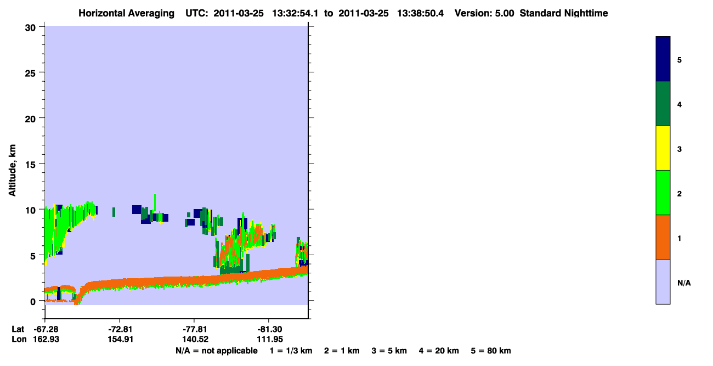
Task: Click the 'Version: 5.00' text
Action: coord(484,13)
